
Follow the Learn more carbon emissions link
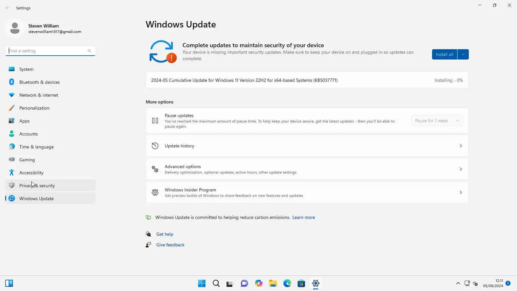303,218
